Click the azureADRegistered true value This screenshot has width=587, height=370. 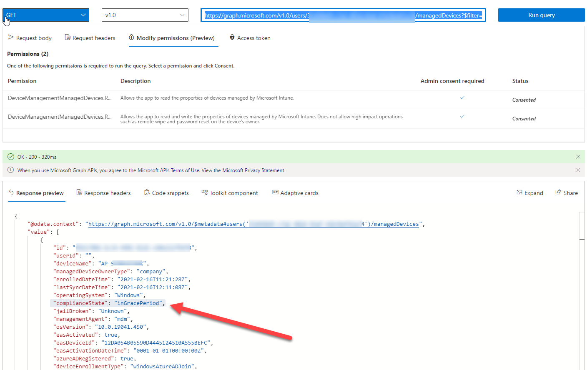[x=127, y=359]
